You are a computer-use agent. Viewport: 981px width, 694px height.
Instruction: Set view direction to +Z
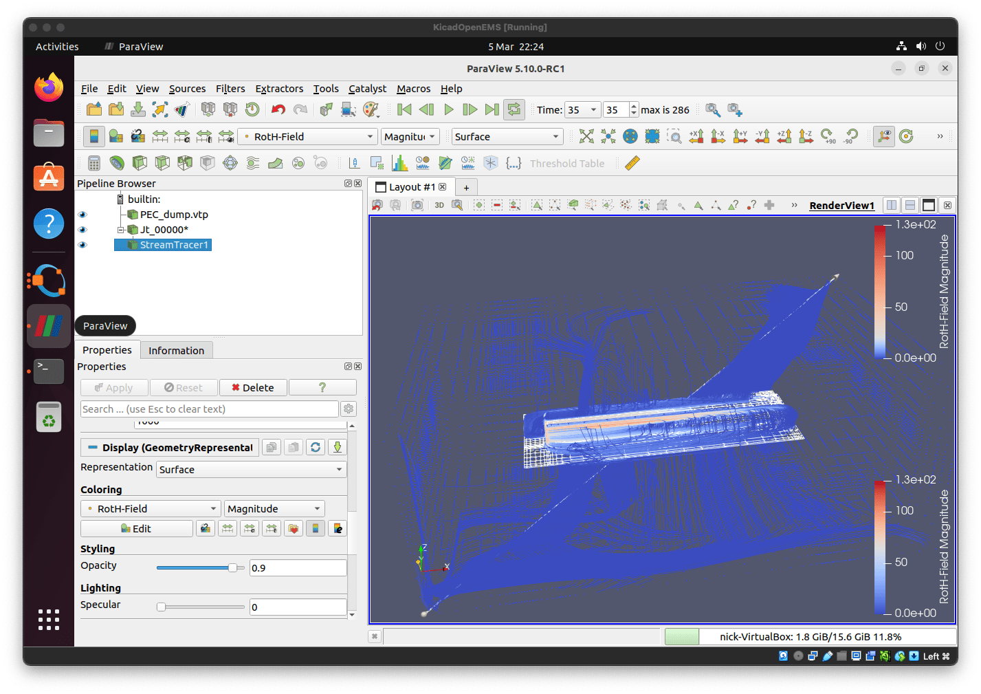click(784, 136)
